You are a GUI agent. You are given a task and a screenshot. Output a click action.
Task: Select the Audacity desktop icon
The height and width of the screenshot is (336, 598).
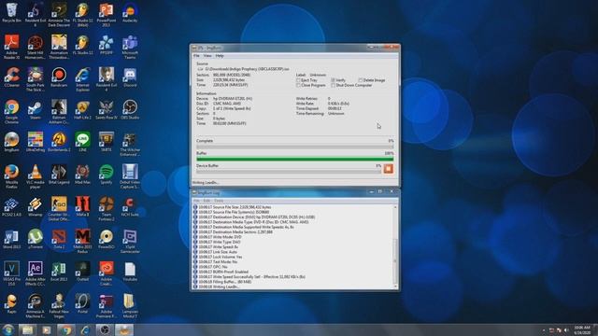(x=130, y=13)
